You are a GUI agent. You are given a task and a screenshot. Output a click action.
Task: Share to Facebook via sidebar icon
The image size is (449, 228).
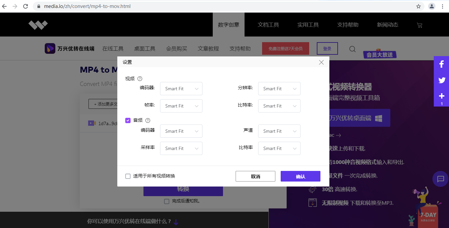[441, 64]
